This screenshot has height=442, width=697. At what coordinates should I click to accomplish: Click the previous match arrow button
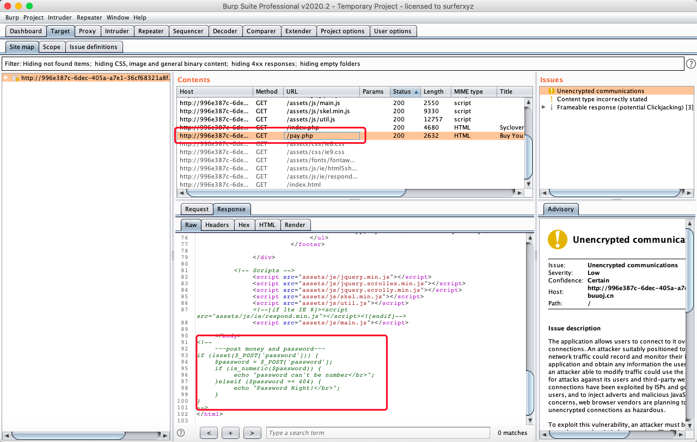[x=209, y=433]
